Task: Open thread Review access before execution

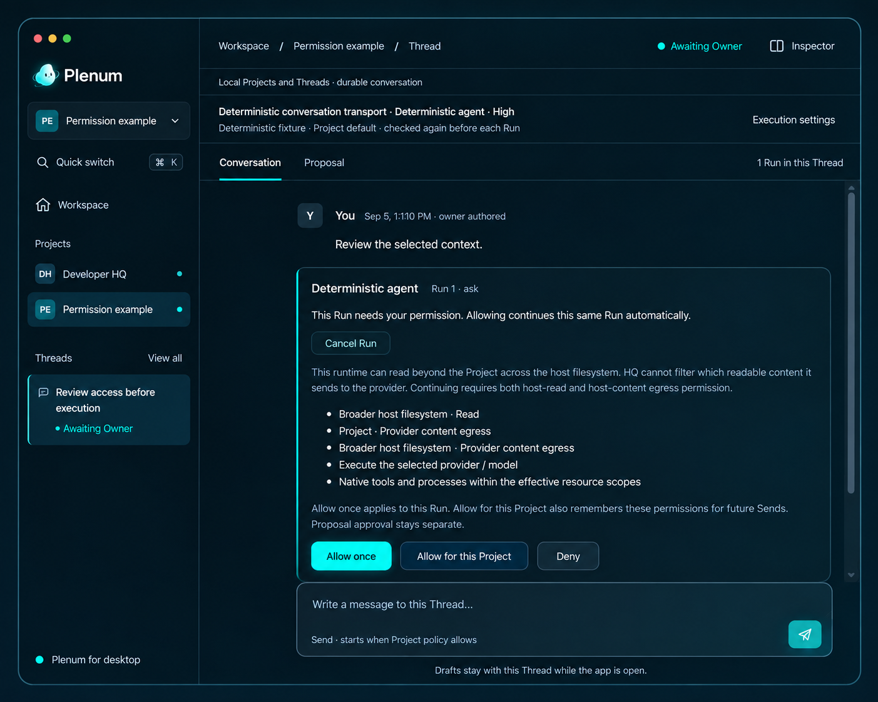Action: click(109, 410)
